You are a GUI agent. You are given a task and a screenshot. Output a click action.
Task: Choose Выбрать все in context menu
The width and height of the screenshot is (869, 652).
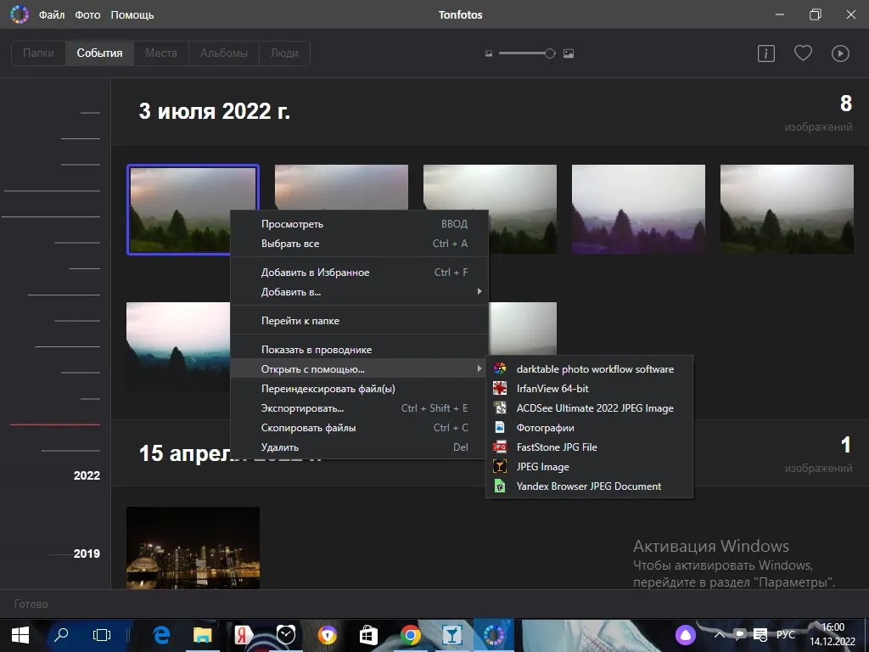(359, 244)
